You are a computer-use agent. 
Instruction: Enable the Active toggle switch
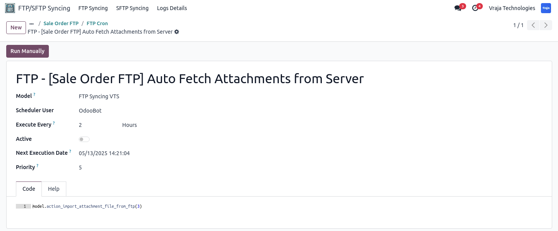point(84,139)
